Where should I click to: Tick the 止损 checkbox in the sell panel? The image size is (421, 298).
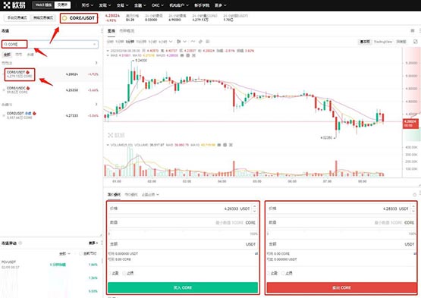point(283,273)
